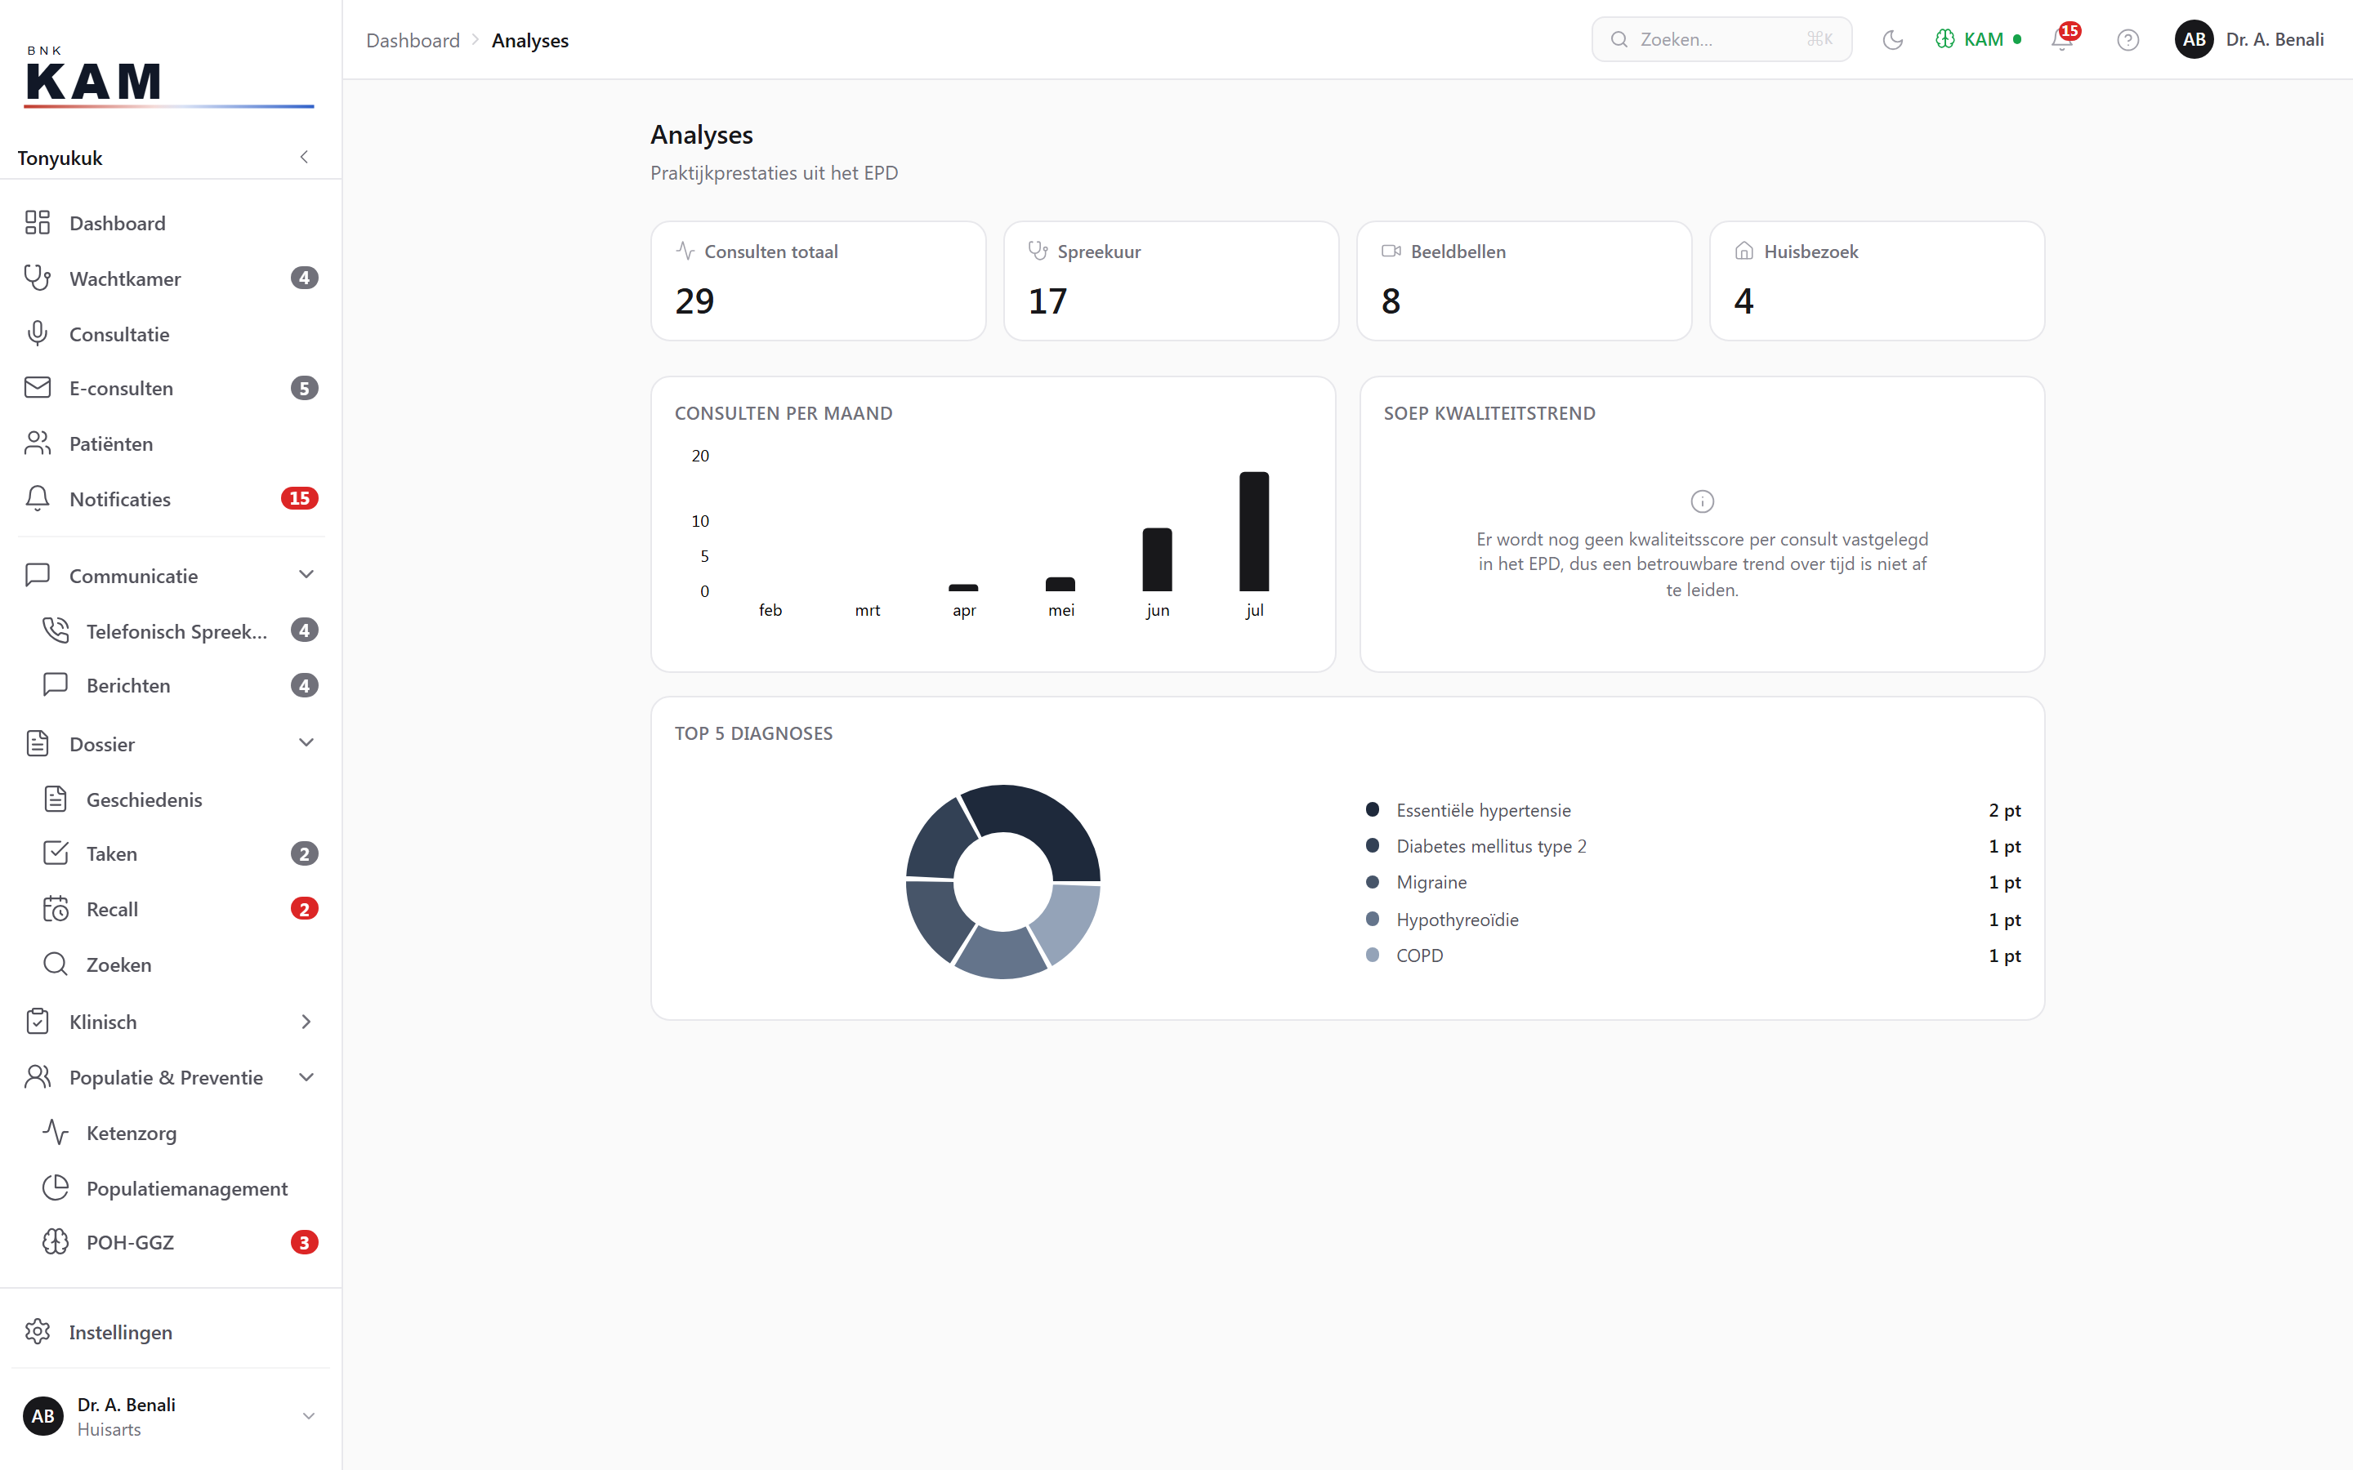Collapse the Populatie & Preventie chevron

[306, 1077]
